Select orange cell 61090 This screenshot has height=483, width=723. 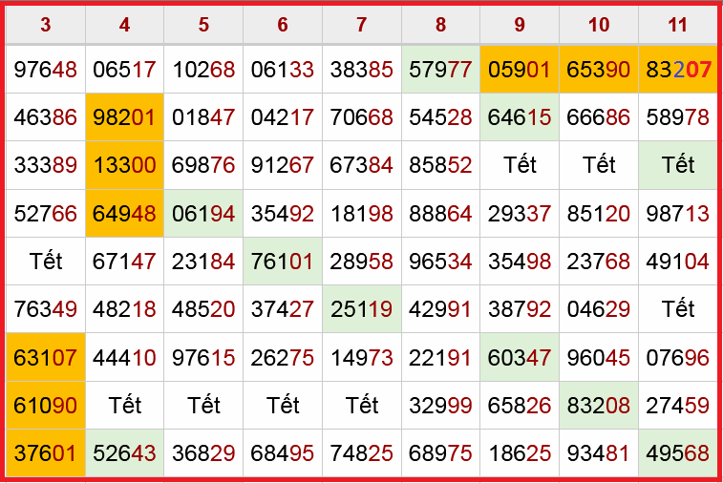click(x=45, y=405)
